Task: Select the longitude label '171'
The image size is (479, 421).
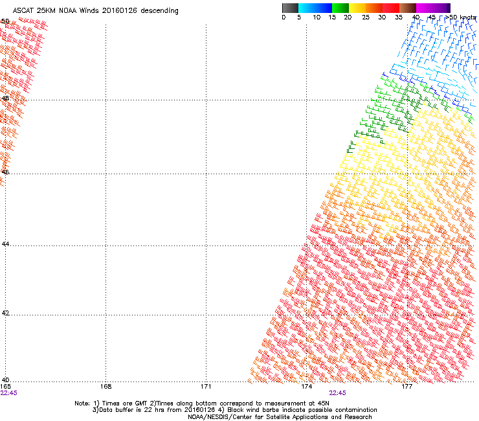Action: [x=206, y=387]
